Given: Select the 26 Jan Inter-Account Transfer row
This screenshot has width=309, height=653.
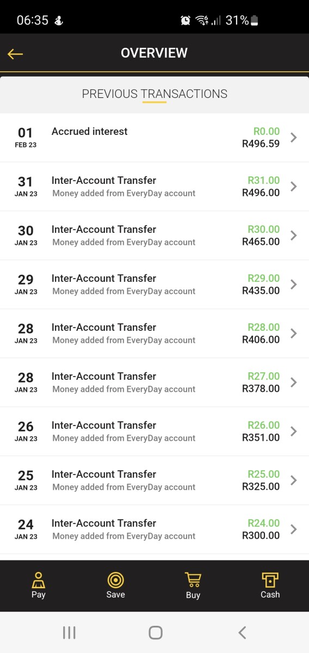Looking at the screenshot, I should [x=154, y=432].
